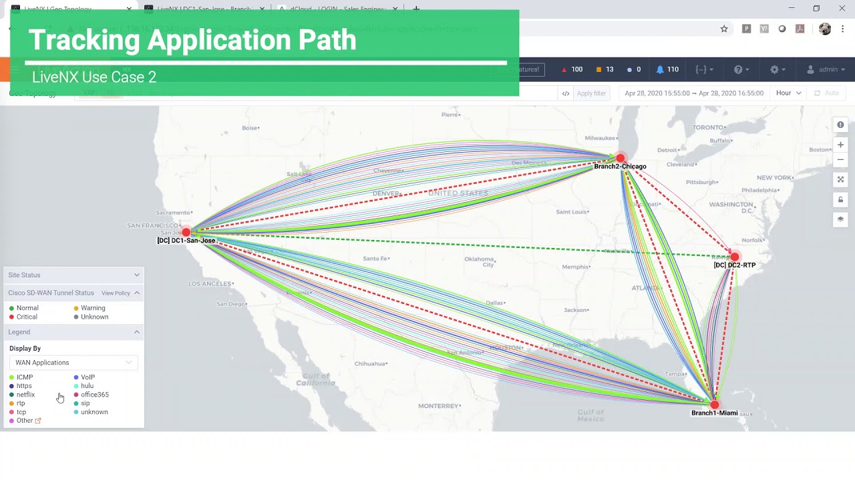Open the Other legend external link icon
855x480 pixels.
point(38,421)
